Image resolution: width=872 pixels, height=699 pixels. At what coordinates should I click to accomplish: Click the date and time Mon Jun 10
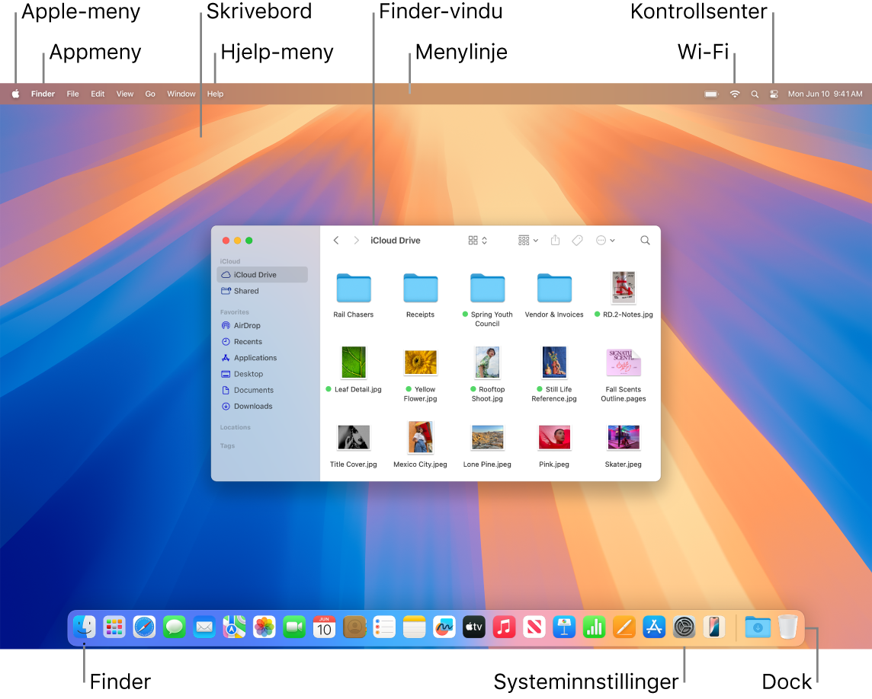[x=826, y=94]
